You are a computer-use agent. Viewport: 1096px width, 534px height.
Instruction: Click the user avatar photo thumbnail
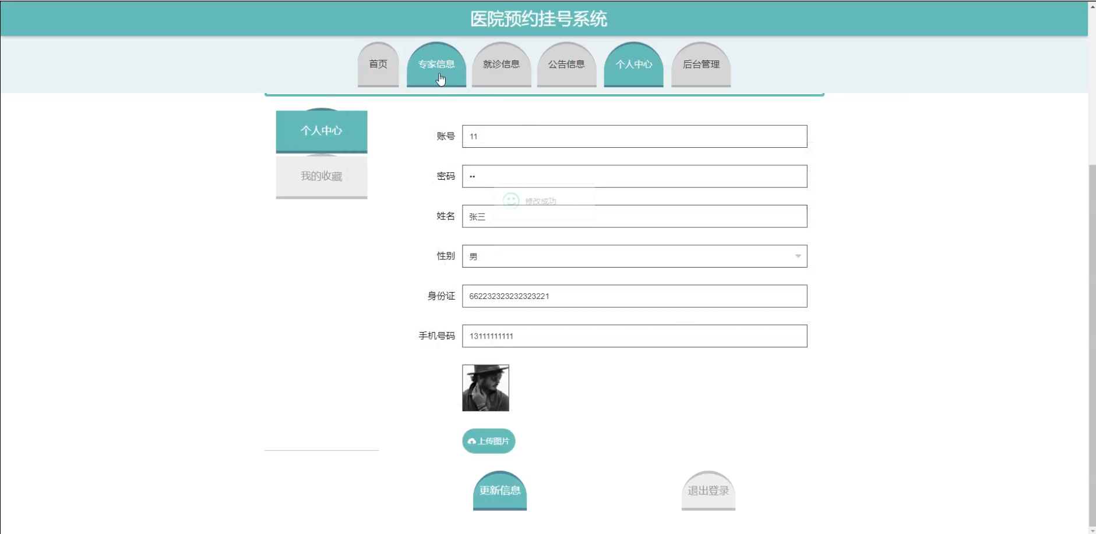[x=485, y=387]
